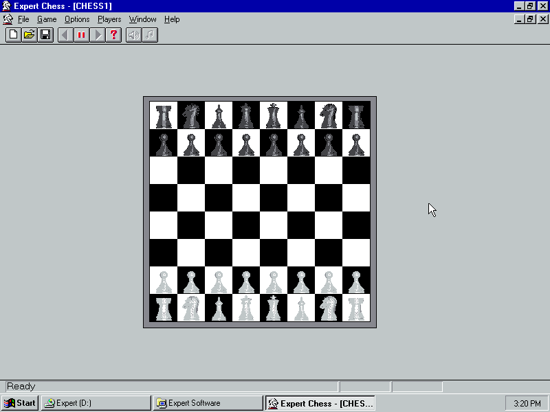Select the white knight on b1
This screenshot has height=412, width=550.
coord(191,308)
